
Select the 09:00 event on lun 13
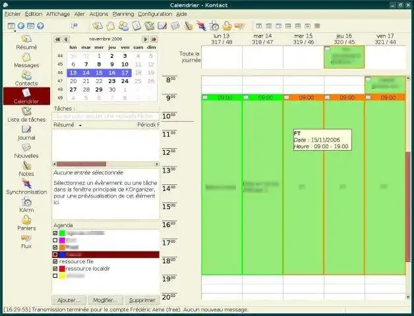[x=222, y=184]
